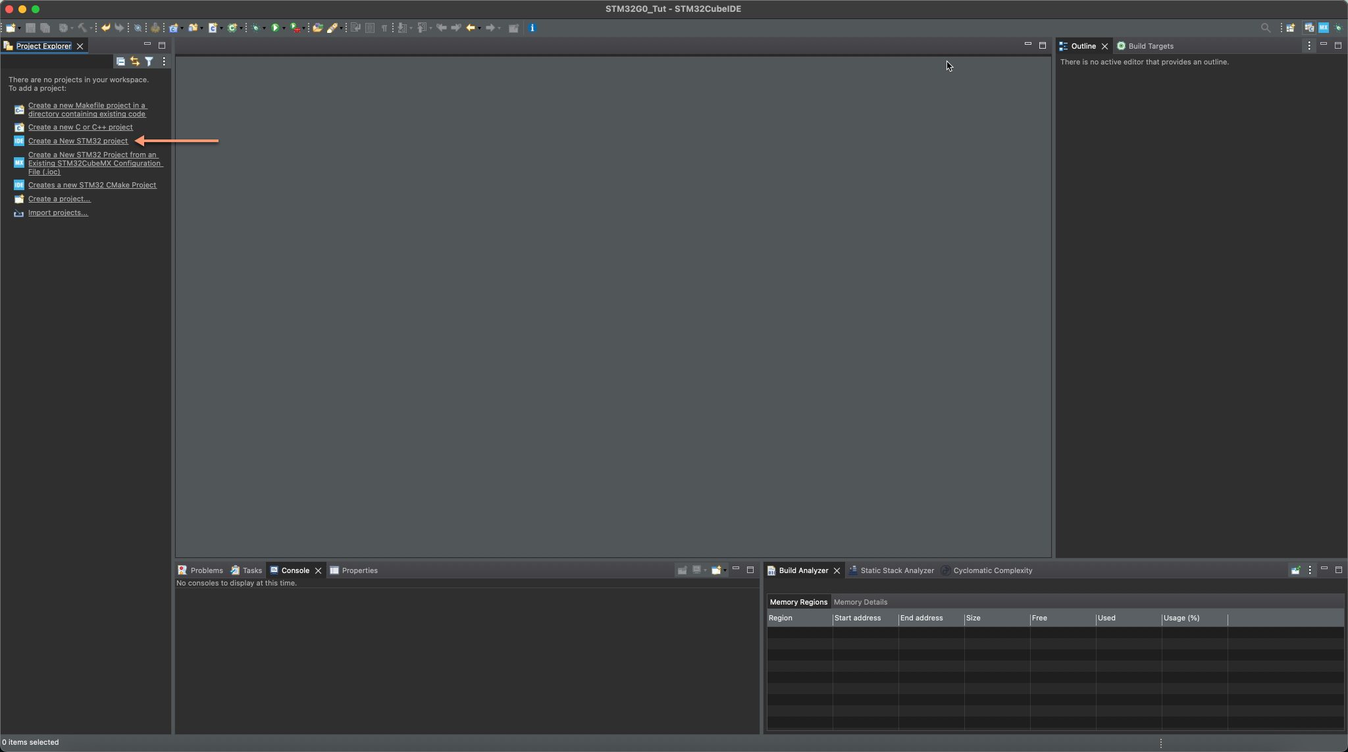
Task: Click Collapse All in Project Explorer
Action: coord(120,61)
